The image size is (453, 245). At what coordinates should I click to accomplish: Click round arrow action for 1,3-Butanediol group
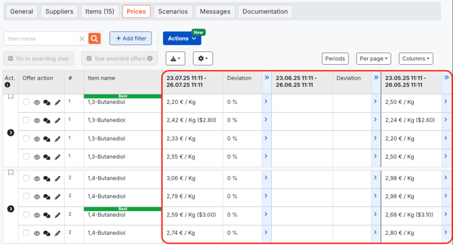(x=11, y=132)
